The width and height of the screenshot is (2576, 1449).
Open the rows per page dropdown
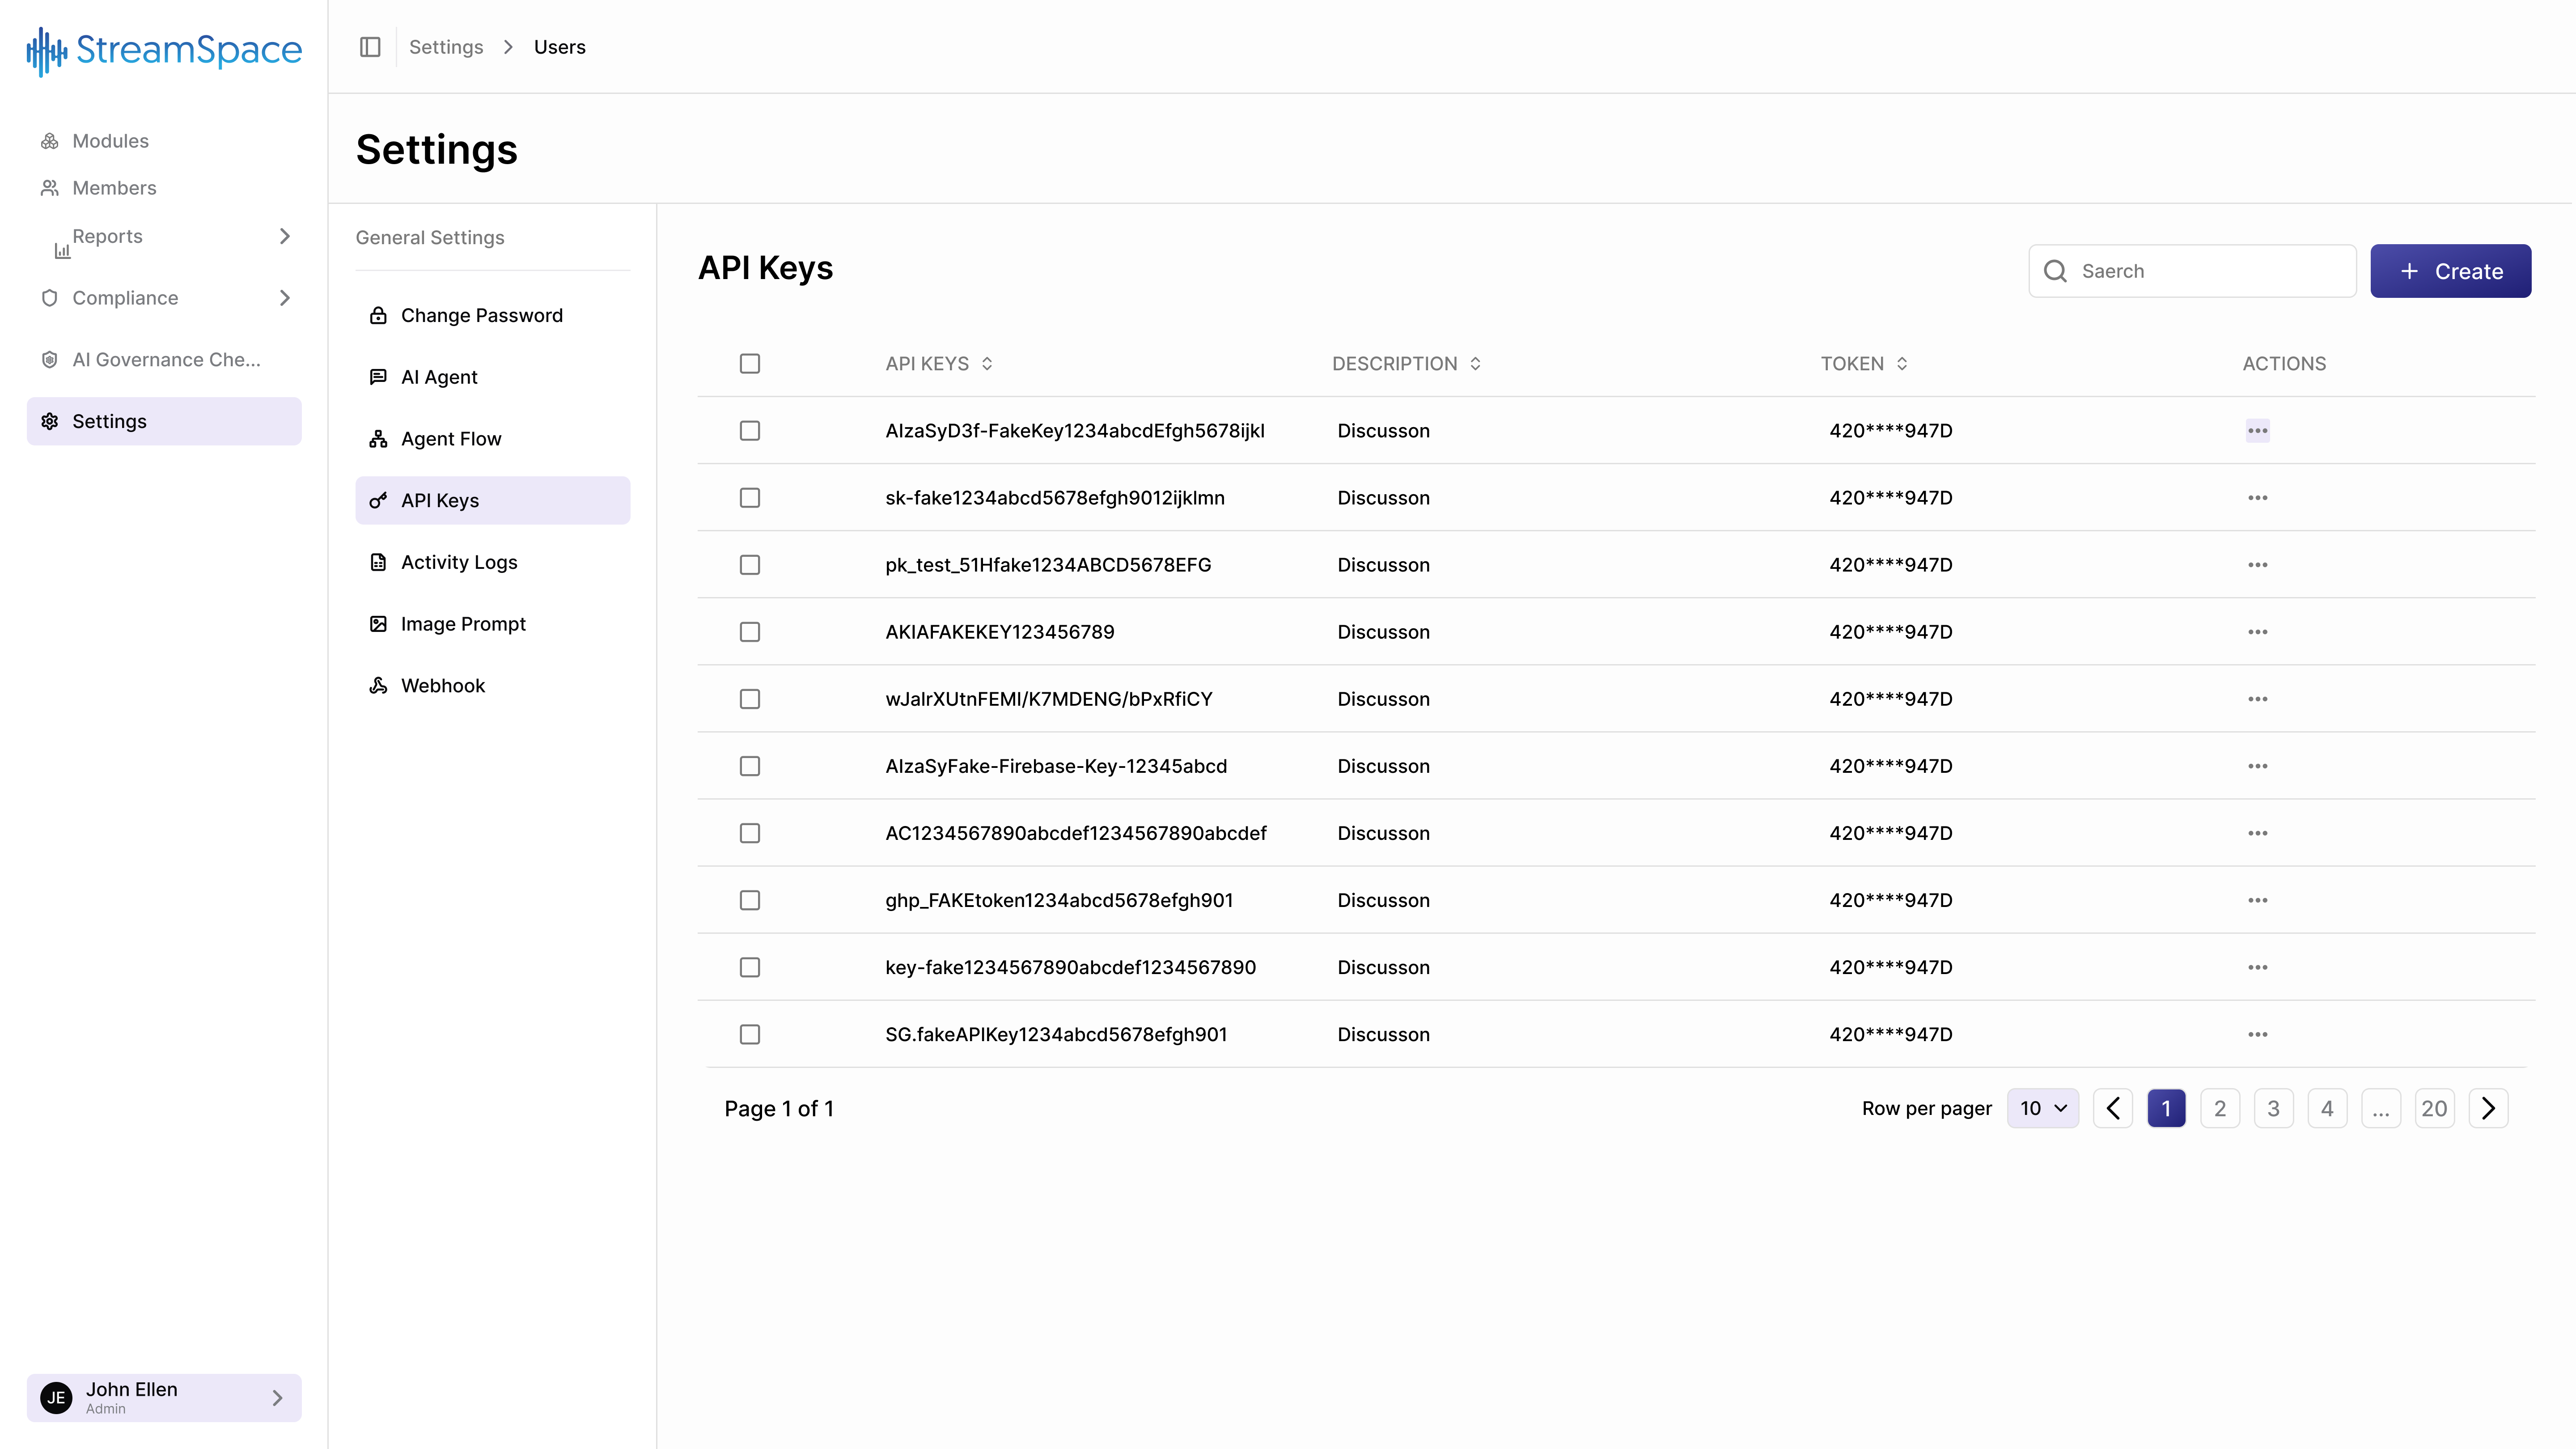point(2042,1108)
